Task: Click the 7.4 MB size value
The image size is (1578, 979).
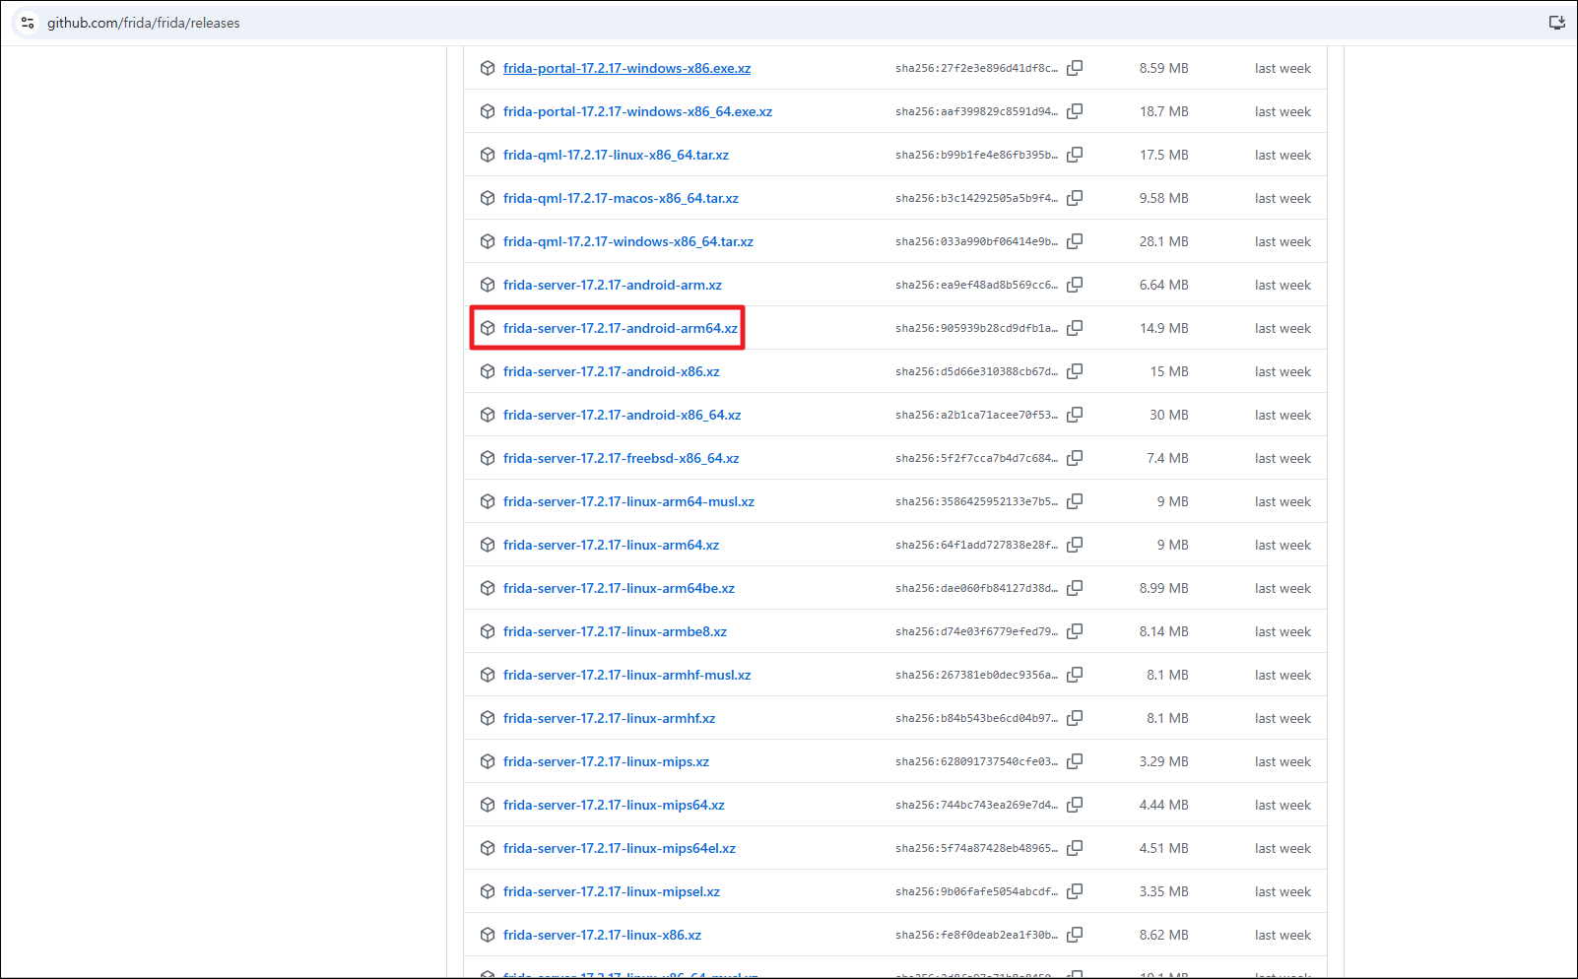Action: [x=1167, y=458]
